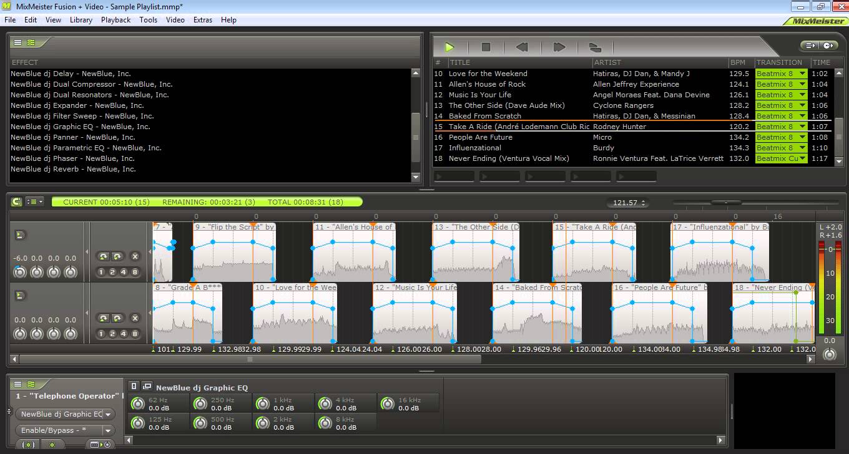Open the File menu
Screen dimensions: 849x454
pyautogui.click(x=10, y=20)
